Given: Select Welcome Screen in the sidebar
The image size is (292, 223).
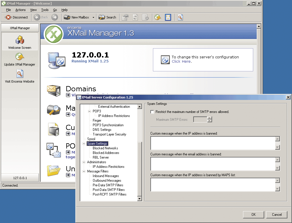Looking at the screenshot, I should [20, 42].
